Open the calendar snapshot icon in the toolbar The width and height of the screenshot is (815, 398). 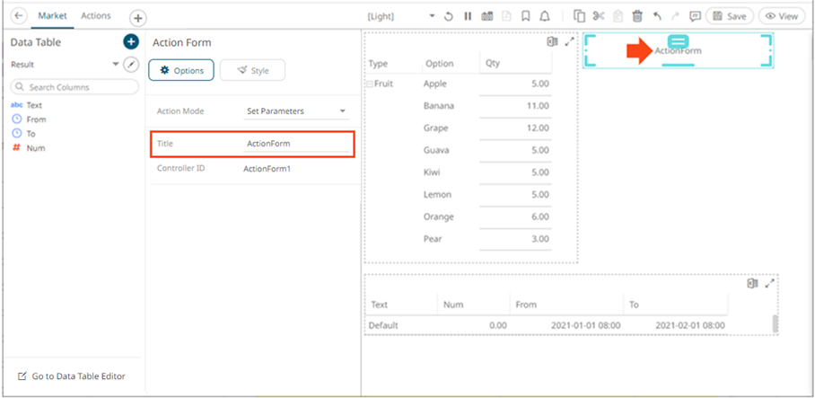[487, 16]
